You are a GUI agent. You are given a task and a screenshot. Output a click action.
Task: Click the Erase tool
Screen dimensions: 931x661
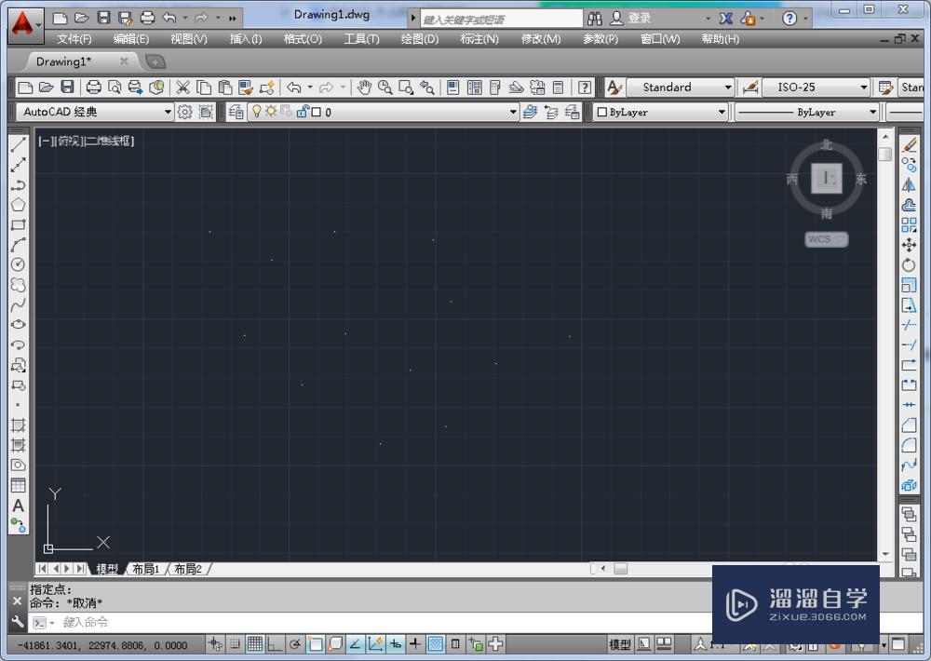point(909,144)
